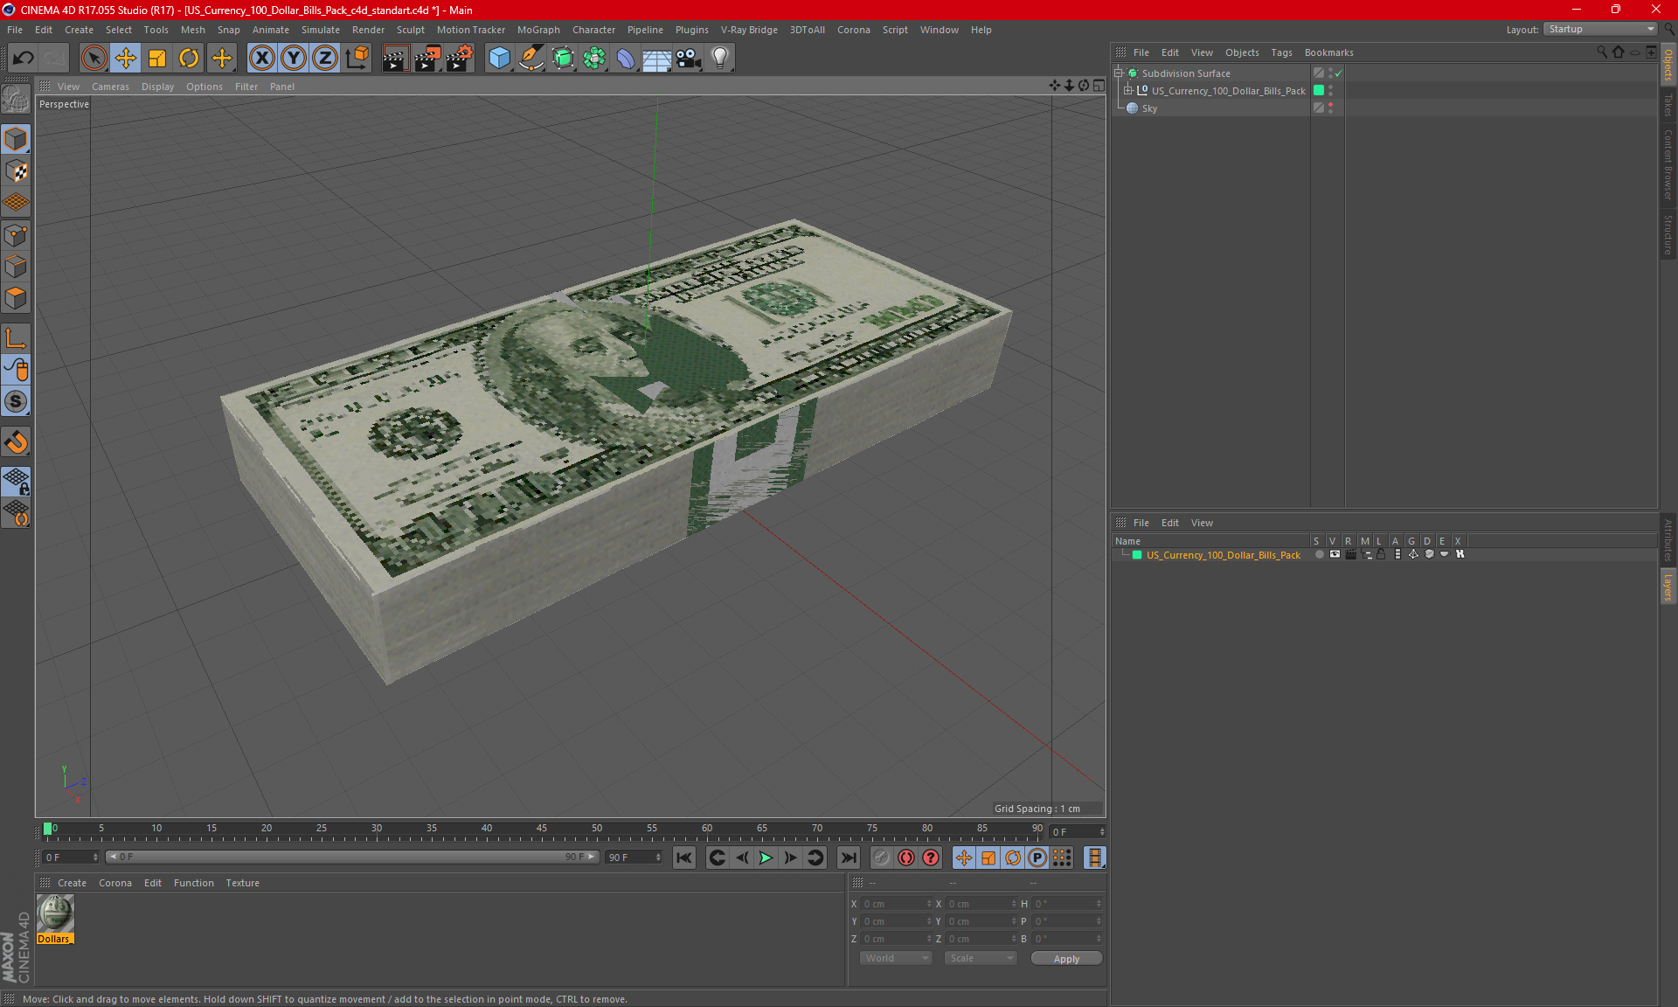The width and height of the screenshot is (1678, 1007).
Task: Toggle Snap with magnet icon
Action: tap(16, 442)
